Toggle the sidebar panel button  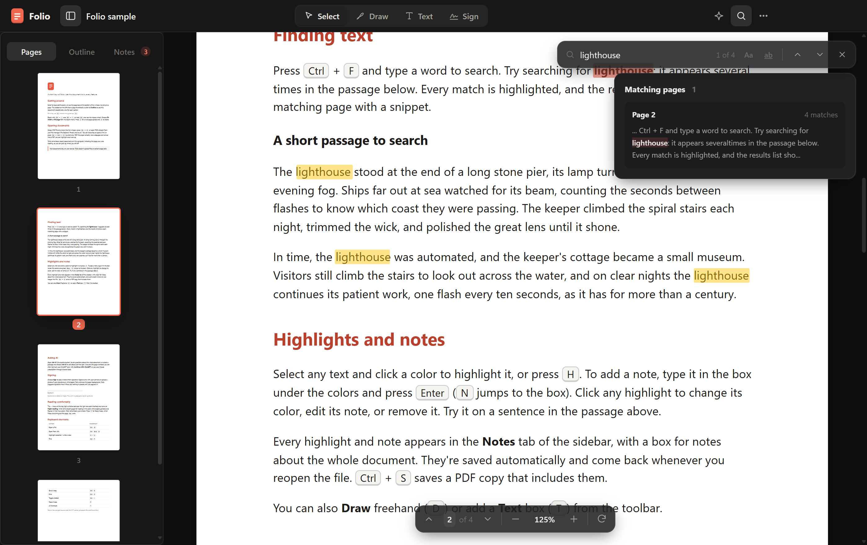click(x=71, y=16)
